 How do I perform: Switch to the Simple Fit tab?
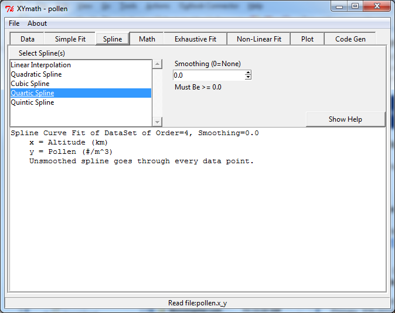pyautogui.click(x=70, y=39)
